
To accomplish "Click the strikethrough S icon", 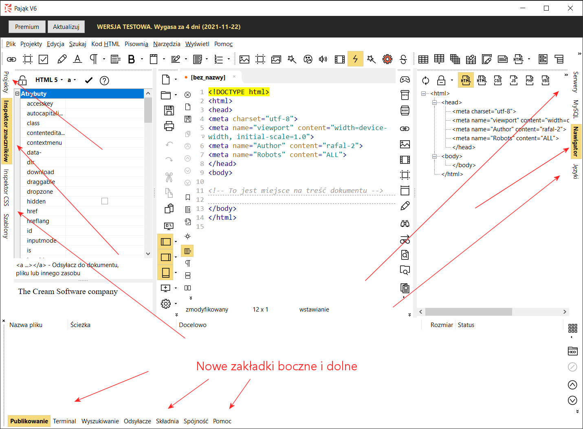I will [403, 59].
